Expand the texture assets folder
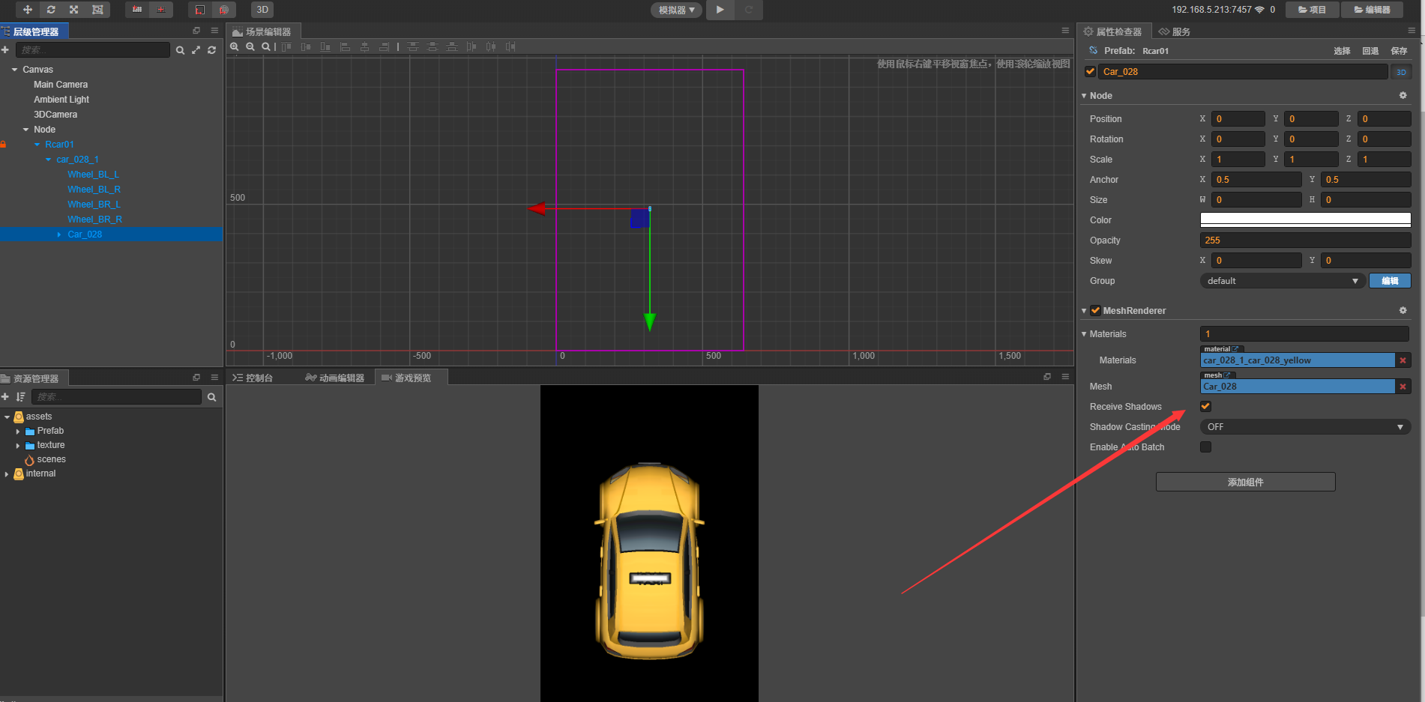The image size is (1425, 702). [x=17, y=445]
